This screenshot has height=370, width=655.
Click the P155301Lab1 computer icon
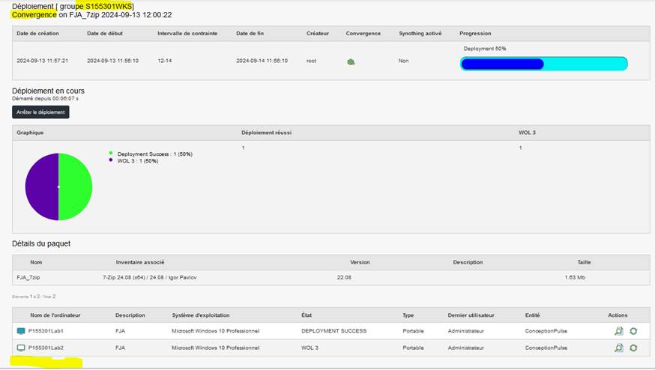20,330
